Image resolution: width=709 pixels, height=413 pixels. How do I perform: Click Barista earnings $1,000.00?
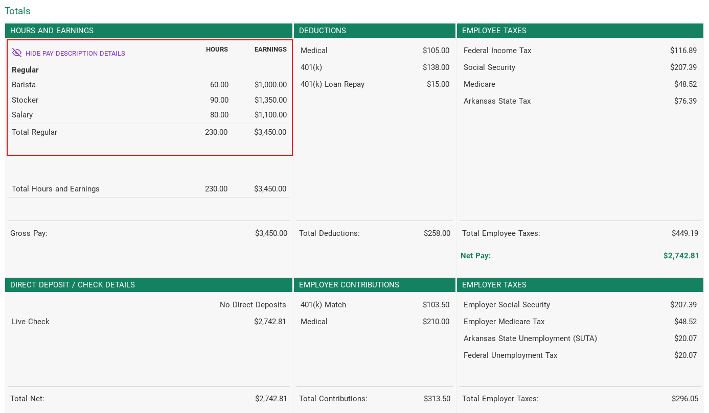(x=270, y=85)
